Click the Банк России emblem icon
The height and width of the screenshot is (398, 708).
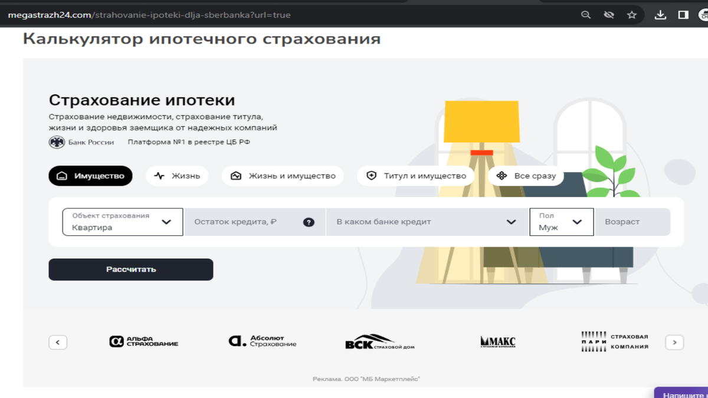[x=57, y=142]
